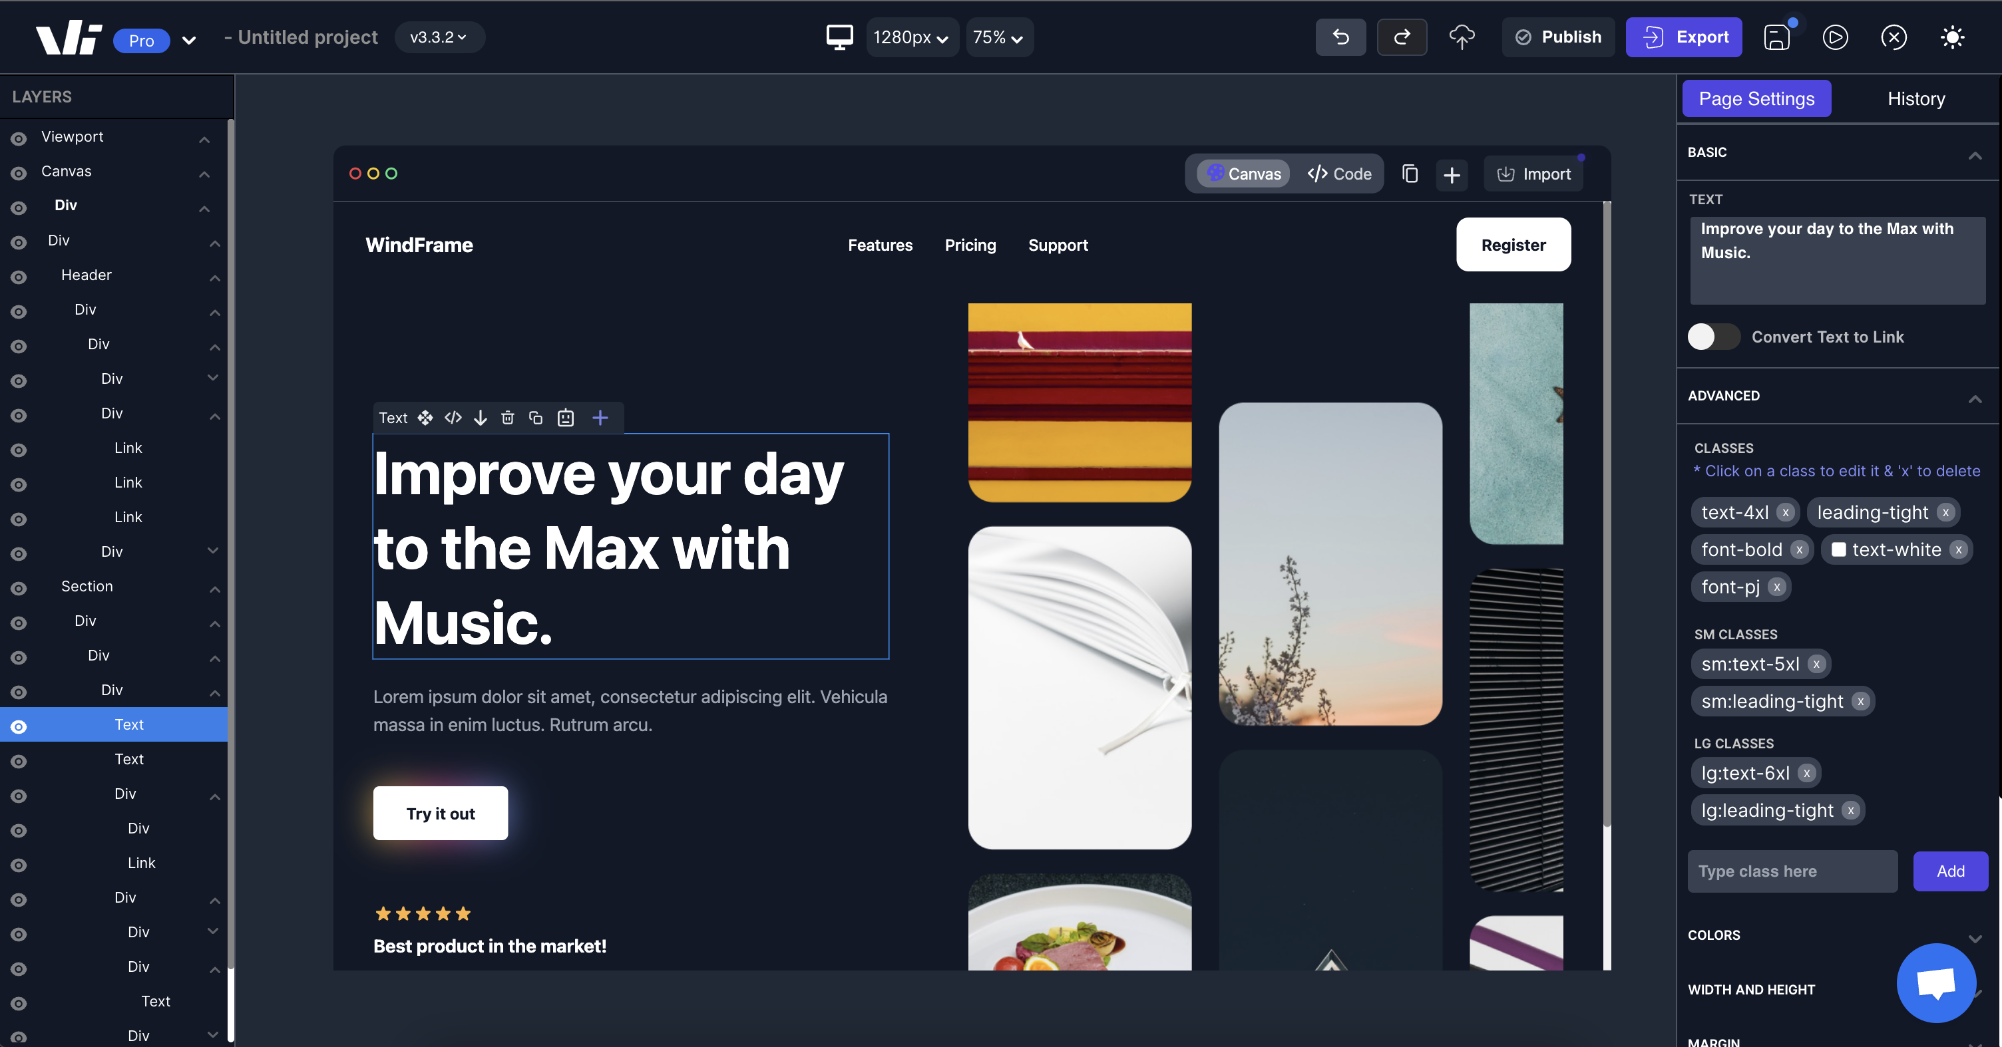
Task: Switch to Code view tab
Action: pos(1339,174)
